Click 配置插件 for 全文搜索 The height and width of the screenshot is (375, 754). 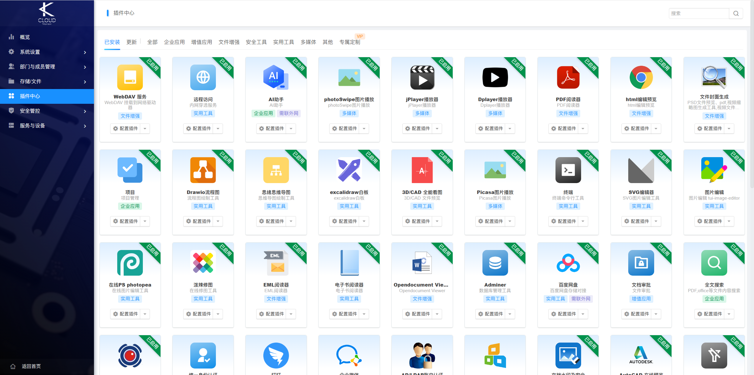[710, 314]
